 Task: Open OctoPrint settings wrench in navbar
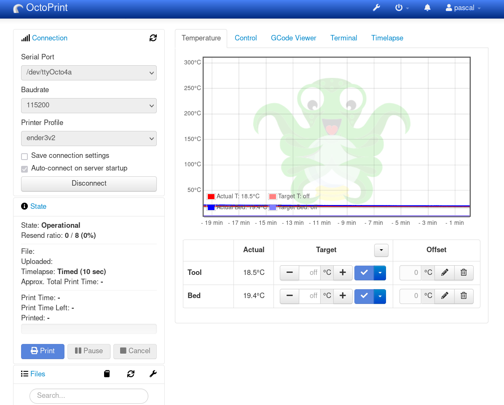click(376, 8)
